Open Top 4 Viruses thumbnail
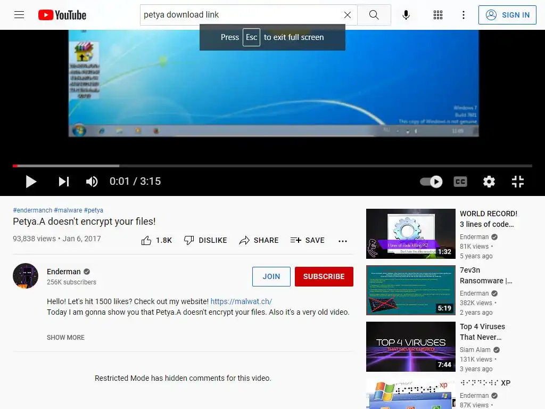The width and height of the screenshot is (545, 409). point(411,347)
